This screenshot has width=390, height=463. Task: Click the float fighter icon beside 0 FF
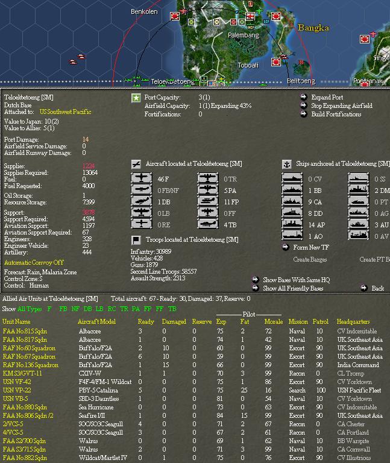(x=208, y=212)
